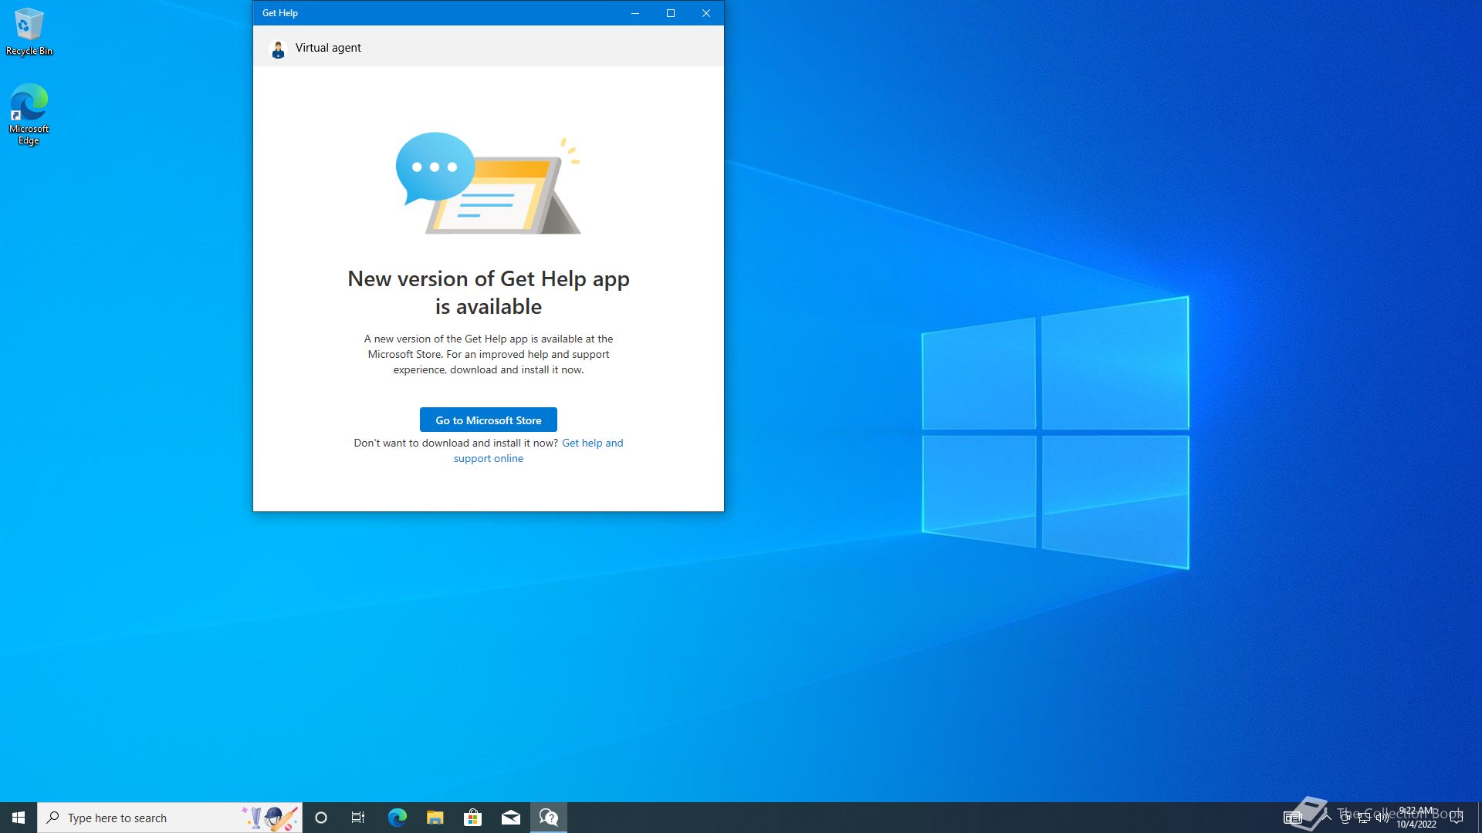Click the Show desktop sliver
Image resolution: width=1482 pixels, height=833 pixels.
tap(1479, 818)
